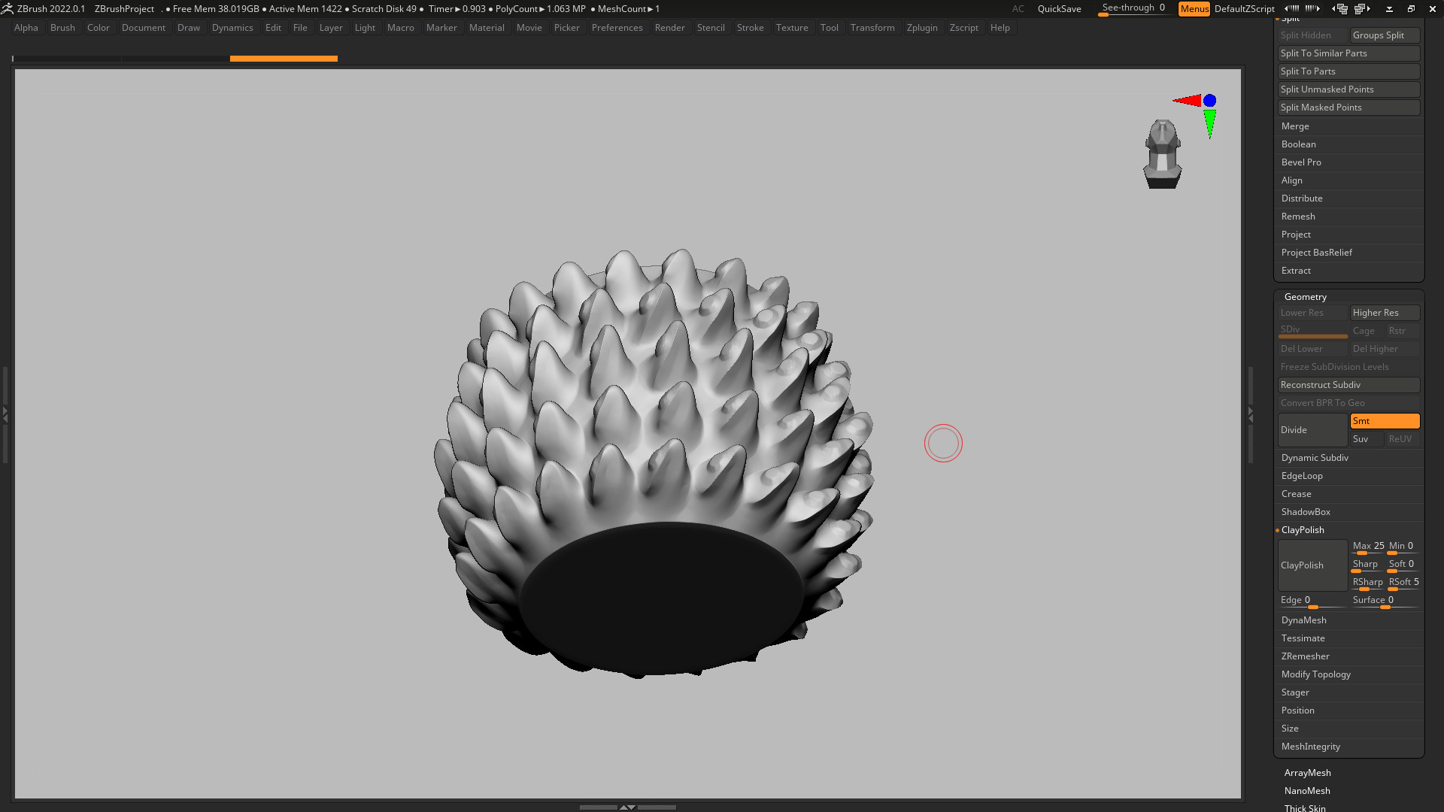
Task: Adjust the ClayPolish RSoft slider
Action: click(x=1403, y=583)
